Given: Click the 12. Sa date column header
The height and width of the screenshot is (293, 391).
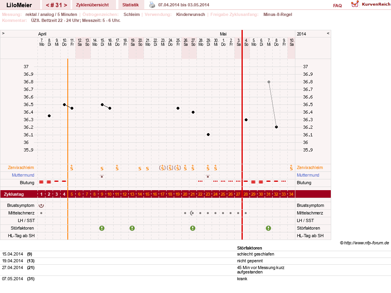Looking at the screenshot, I should [x=80, y=42].
